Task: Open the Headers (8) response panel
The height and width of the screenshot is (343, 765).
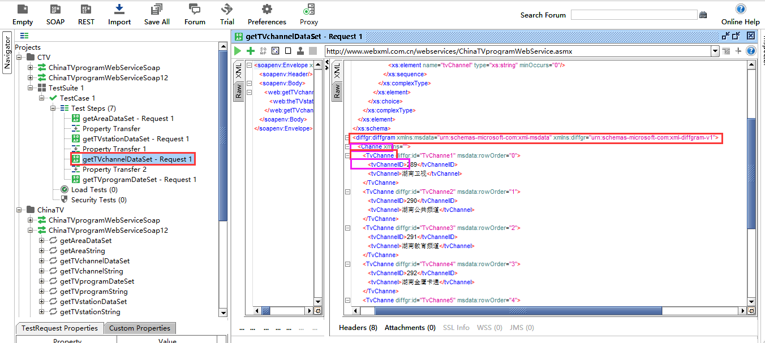Action: pos(358,328)
